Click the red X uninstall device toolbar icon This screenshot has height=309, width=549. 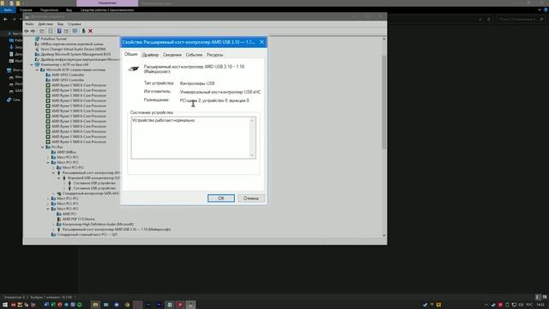90,31
